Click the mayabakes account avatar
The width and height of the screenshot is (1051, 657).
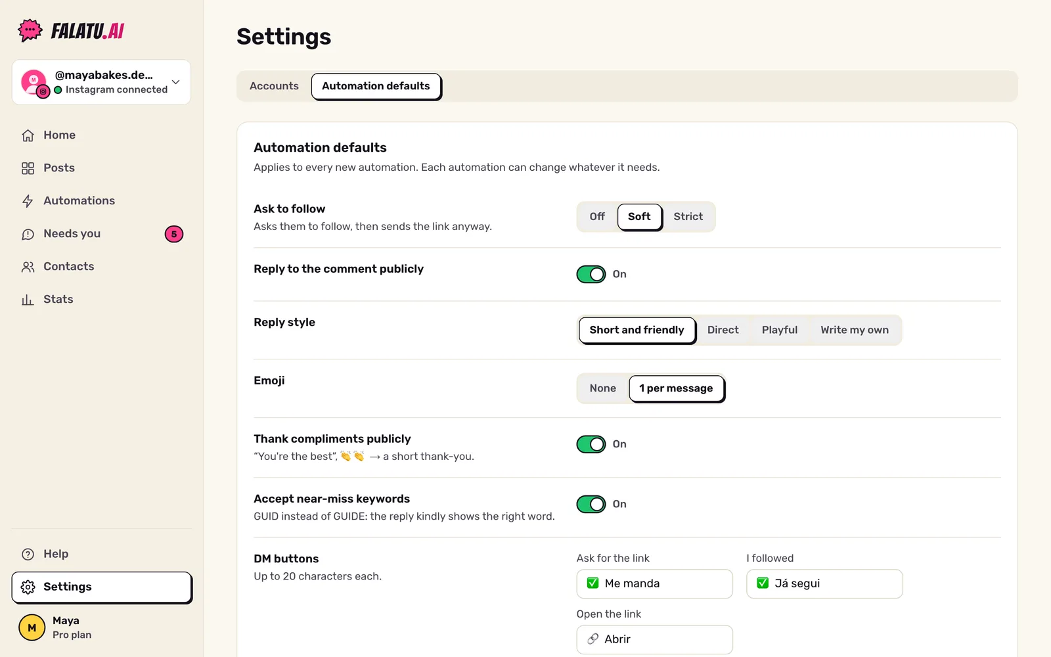pos(34,82)
